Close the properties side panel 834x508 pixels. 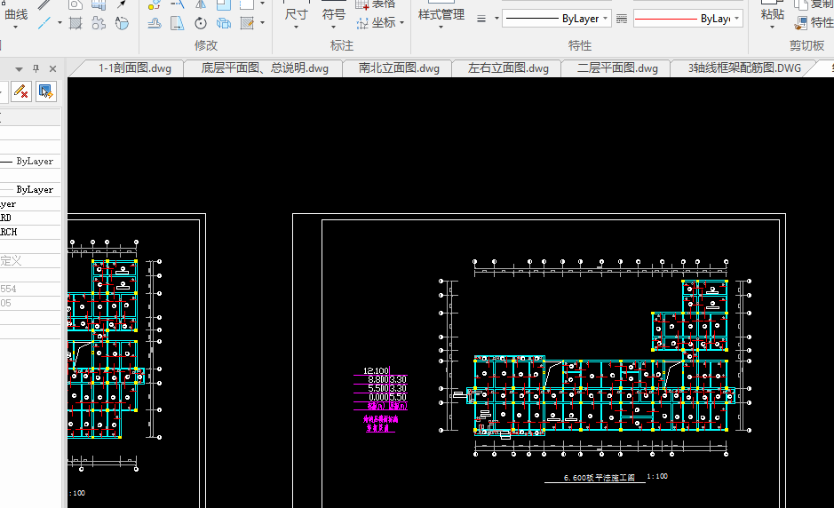[x=52, y=68]
